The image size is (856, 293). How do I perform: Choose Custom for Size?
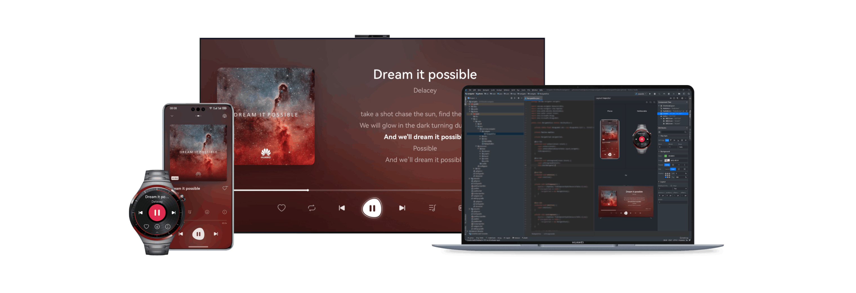(667, 169)
